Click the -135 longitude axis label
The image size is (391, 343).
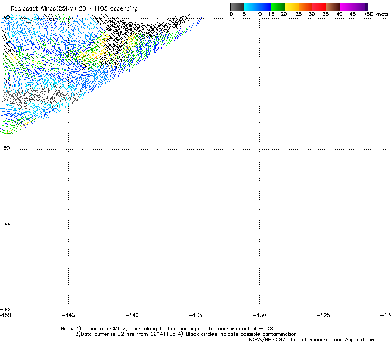196,315
